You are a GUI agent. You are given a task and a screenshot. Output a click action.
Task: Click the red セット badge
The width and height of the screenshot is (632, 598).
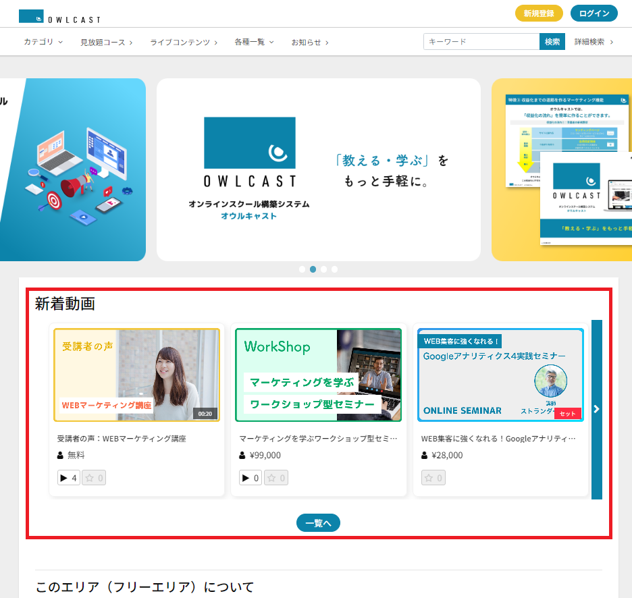click(x=567, y=414)
